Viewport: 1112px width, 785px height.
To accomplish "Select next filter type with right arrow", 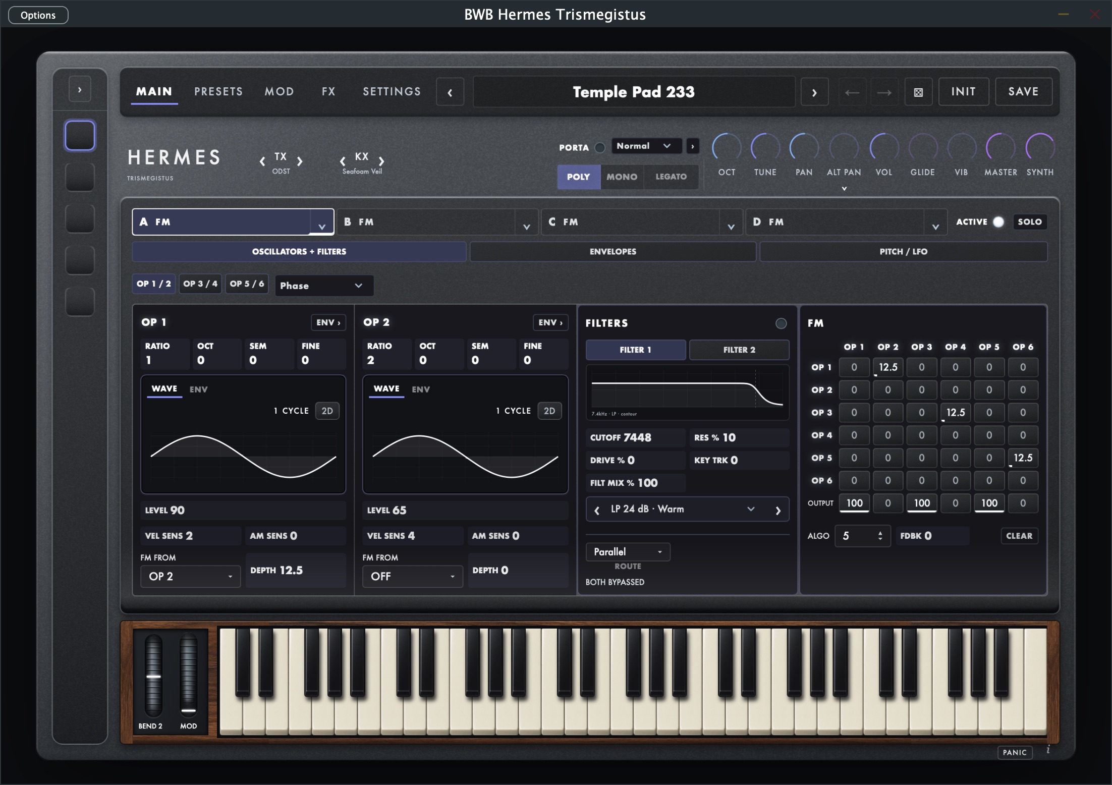I will click(778, 510).
